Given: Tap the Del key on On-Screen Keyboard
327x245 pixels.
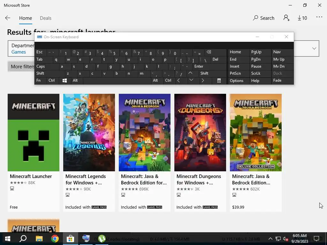Looking at the screenshot, I should (x=218, y=59).
